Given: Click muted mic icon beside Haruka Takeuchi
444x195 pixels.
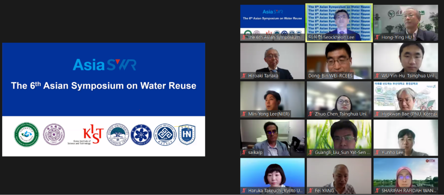Looking at the screenshot, I should pyautogui.click(x=244, y=190).
